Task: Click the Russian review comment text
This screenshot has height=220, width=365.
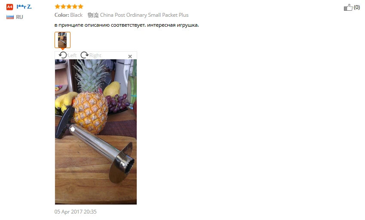Action: click(127, 25)
